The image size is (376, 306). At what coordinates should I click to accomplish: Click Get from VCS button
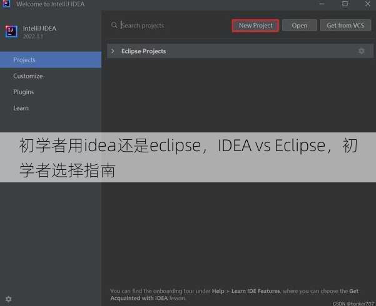(x=345, y=26)
